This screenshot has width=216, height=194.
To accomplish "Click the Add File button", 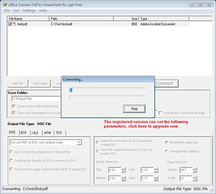I will point(18,83).
